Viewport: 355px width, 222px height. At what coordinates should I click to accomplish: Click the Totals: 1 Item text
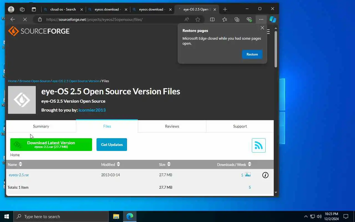(18, 187)
